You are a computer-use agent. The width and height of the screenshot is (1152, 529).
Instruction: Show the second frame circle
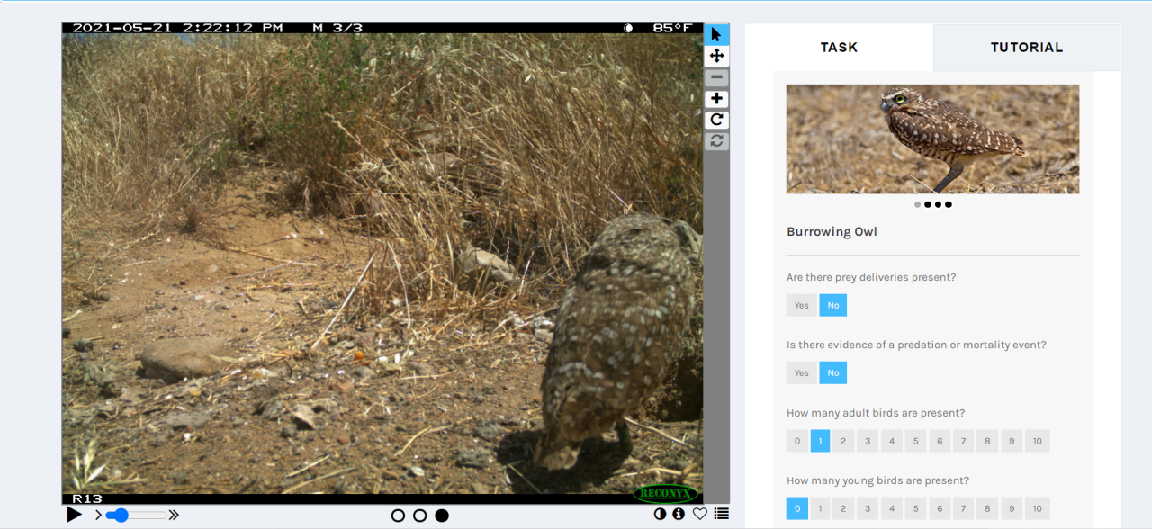[x=419, y=516]
